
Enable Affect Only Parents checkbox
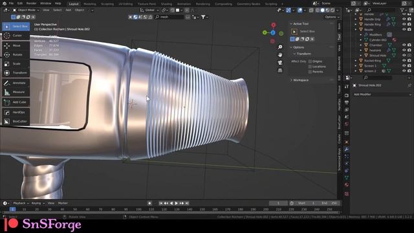310,72
